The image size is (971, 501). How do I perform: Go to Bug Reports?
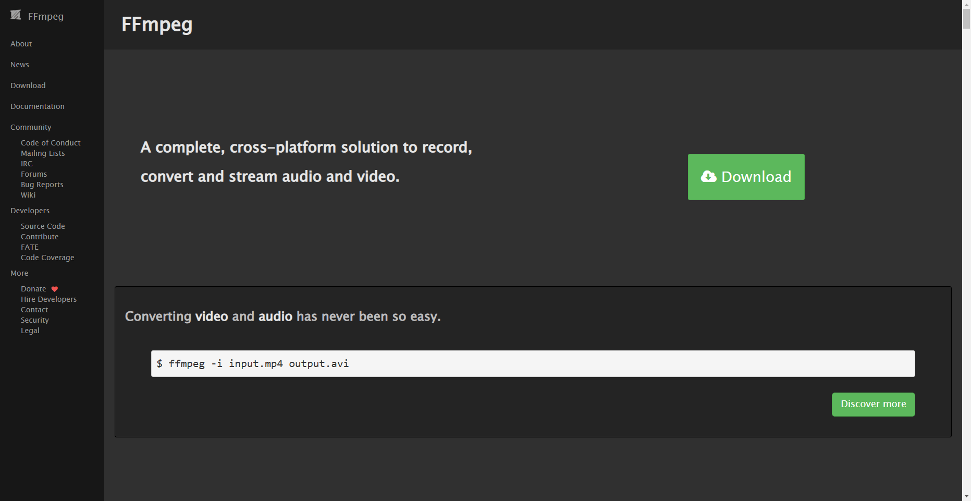point(42,185)
